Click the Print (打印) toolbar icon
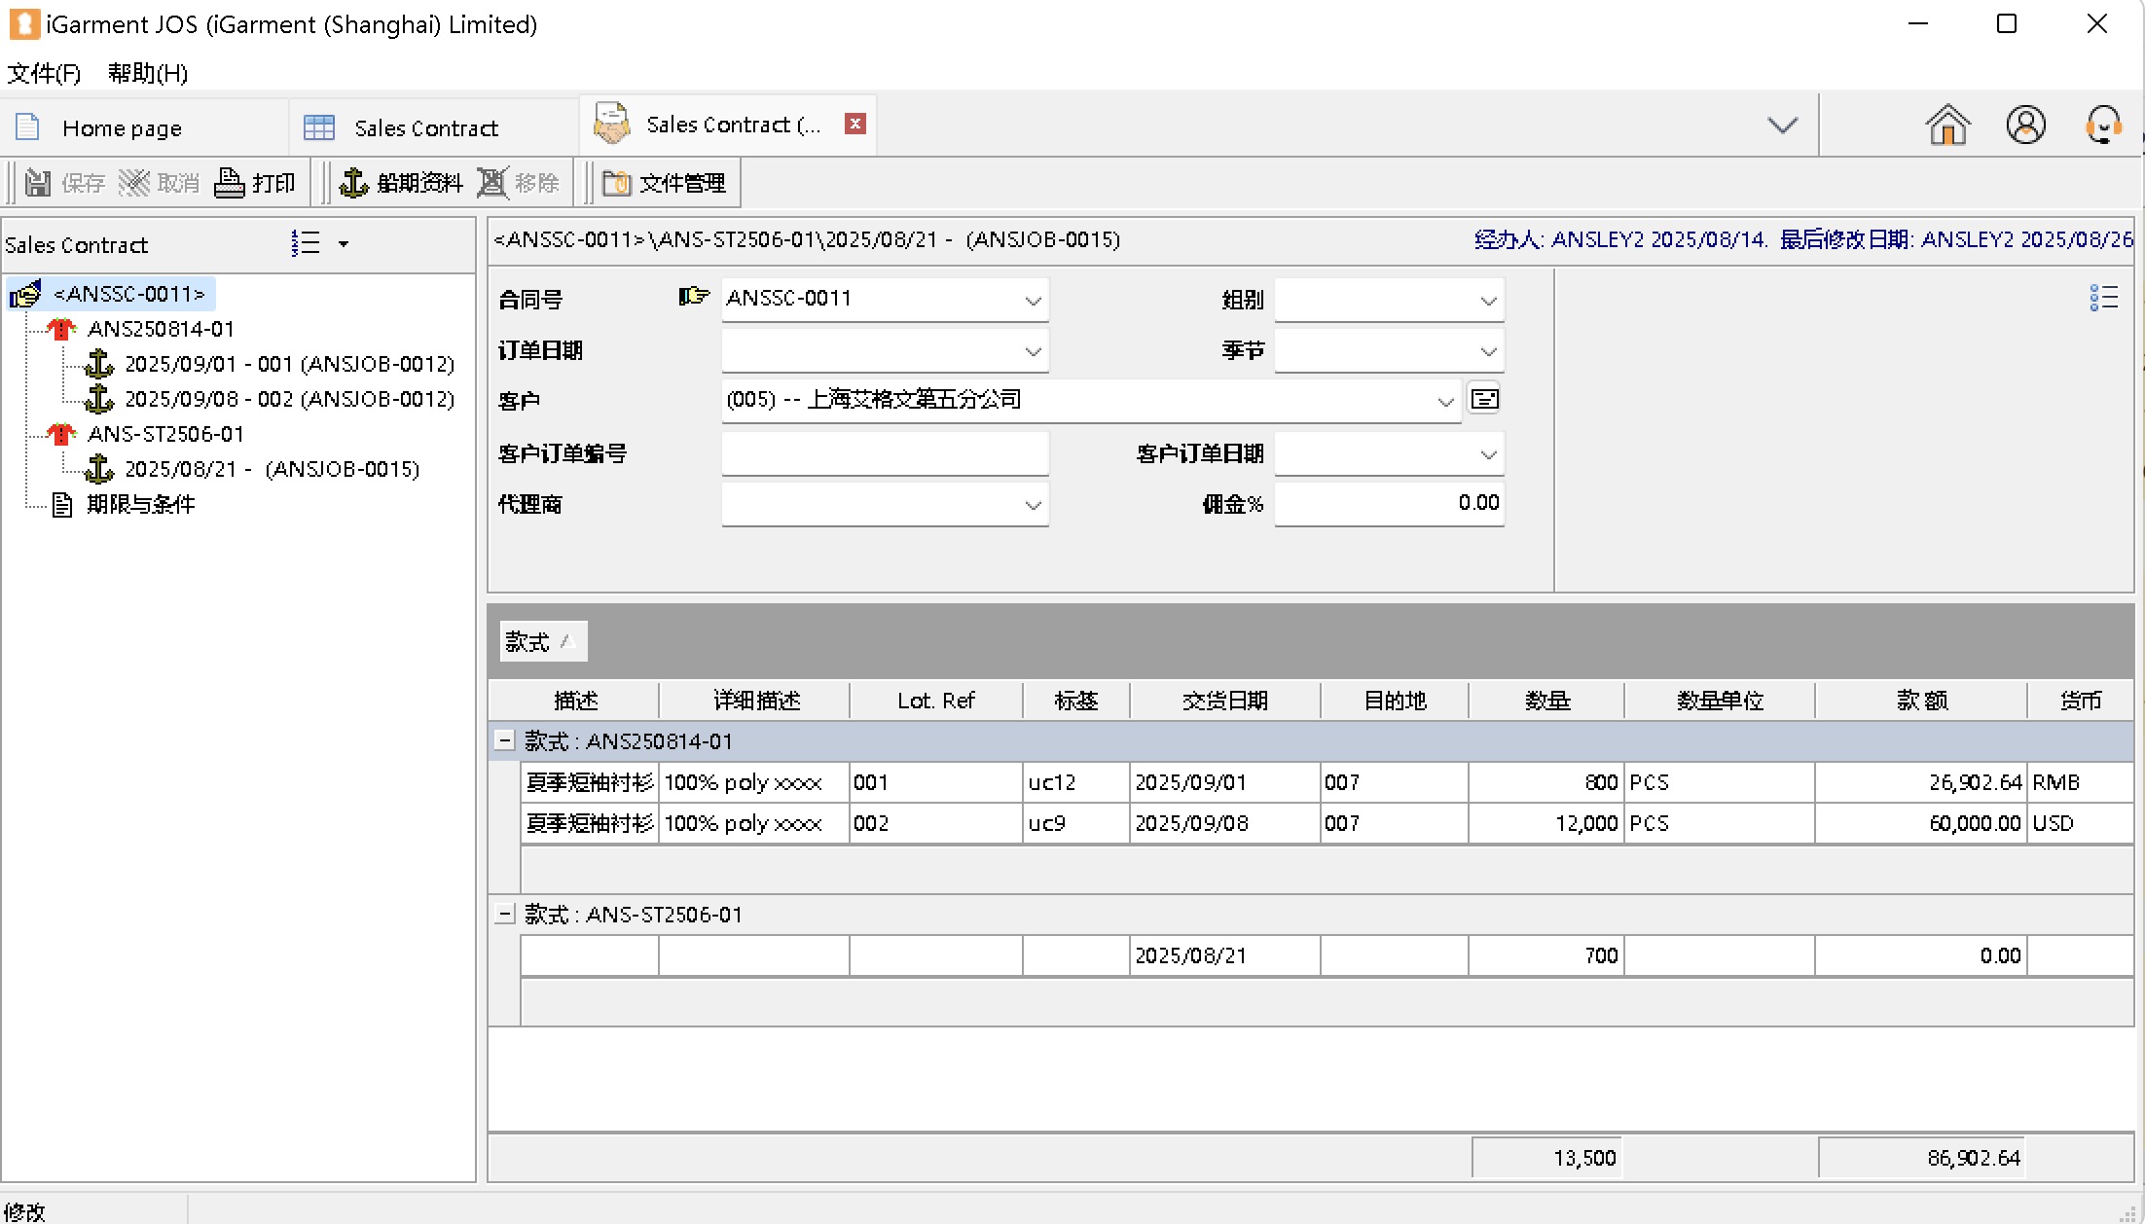This screenshot has width=2145, height=1224. pos(230,183)
